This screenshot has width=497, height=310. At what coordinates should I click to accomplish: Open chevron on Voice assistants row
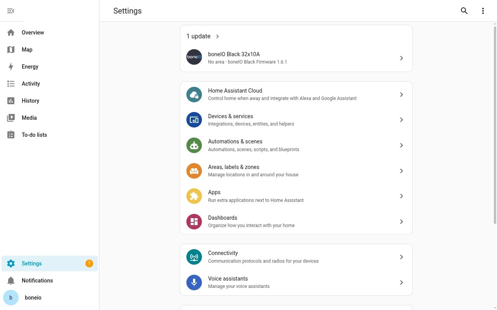(401, 282)
